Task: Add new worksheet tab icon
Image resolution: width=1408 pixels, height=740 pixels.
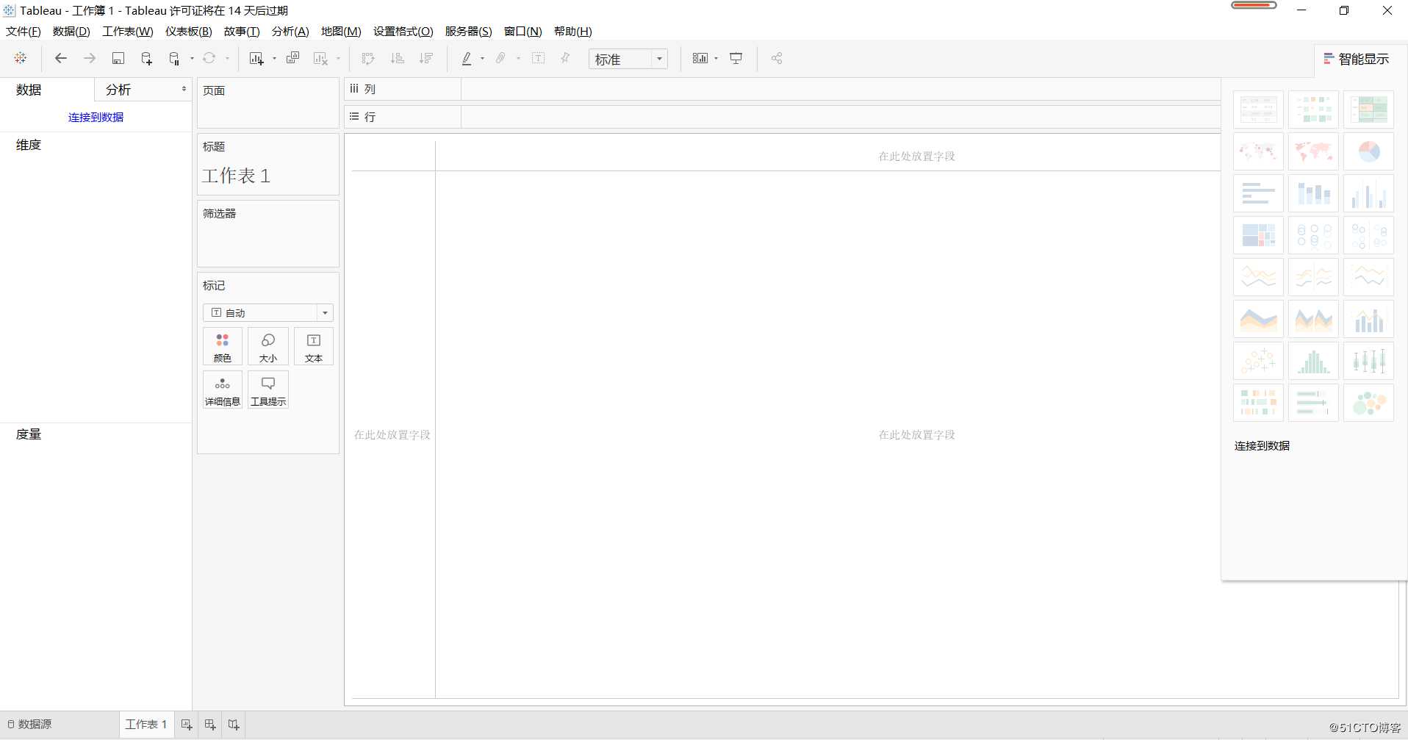Action: coord(187,725)
